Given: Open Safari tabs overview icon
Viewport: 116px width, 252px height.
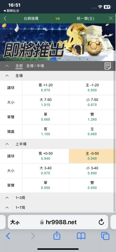Looking at the screenshot, I should click(105, 236).
